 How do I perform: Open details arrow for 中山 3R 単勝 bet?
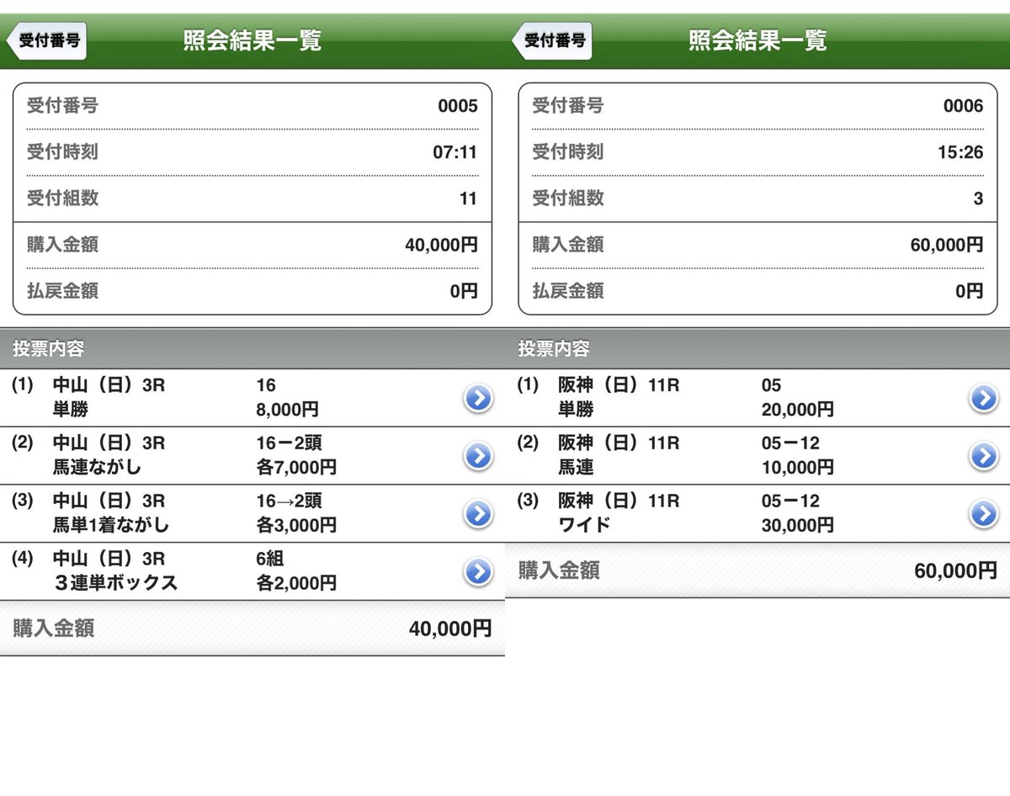(x=478, y=398)
